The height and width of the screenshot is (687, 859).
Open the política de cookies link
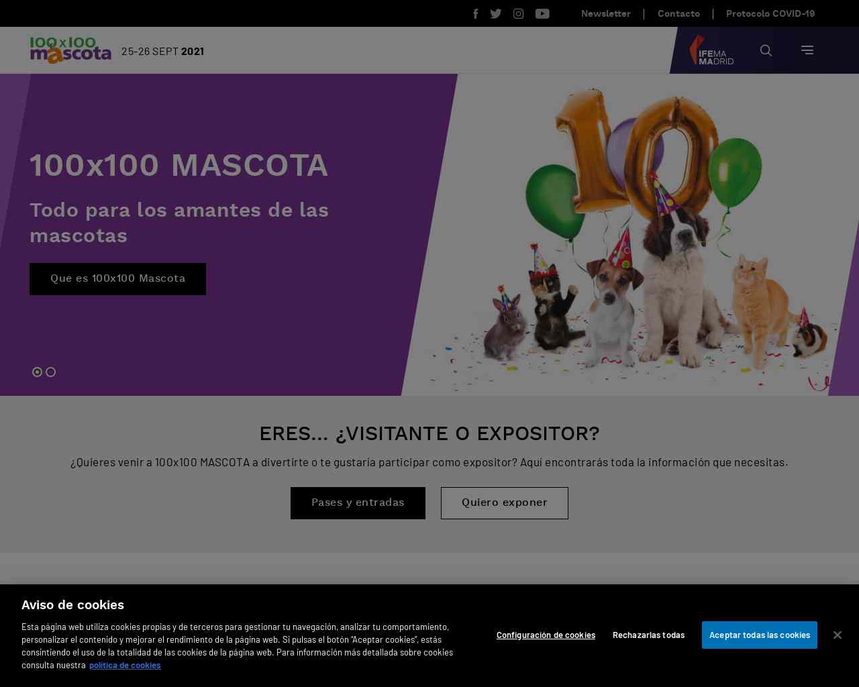coord(125,665)
